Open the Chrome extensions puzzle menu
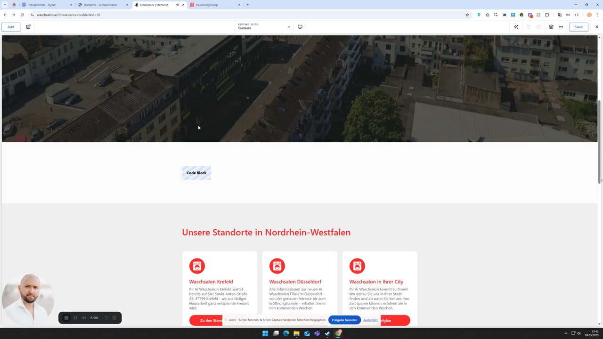The image size is (603, 339). click(547, 15)
